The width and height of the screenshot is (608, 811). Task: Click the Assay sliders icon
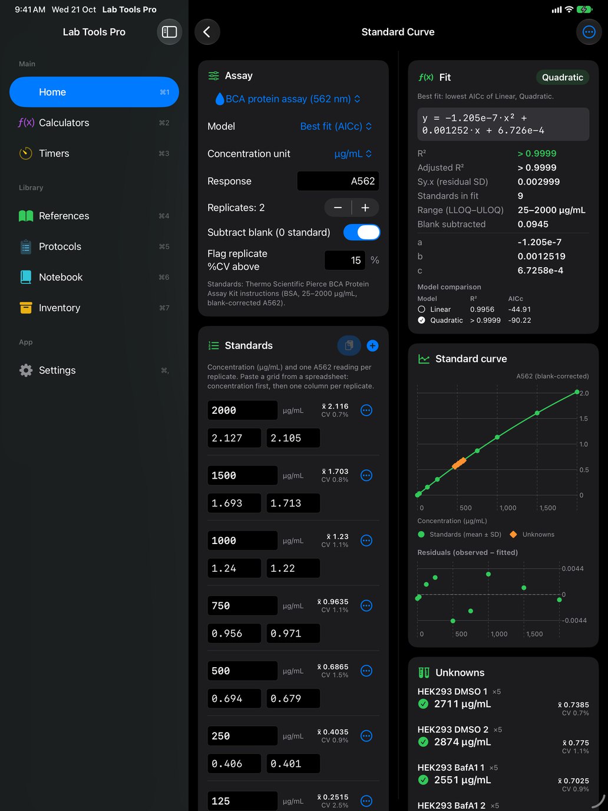point(213,75)
